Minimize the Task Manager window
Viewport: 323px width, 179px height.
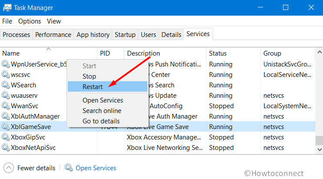pos(260,8)
